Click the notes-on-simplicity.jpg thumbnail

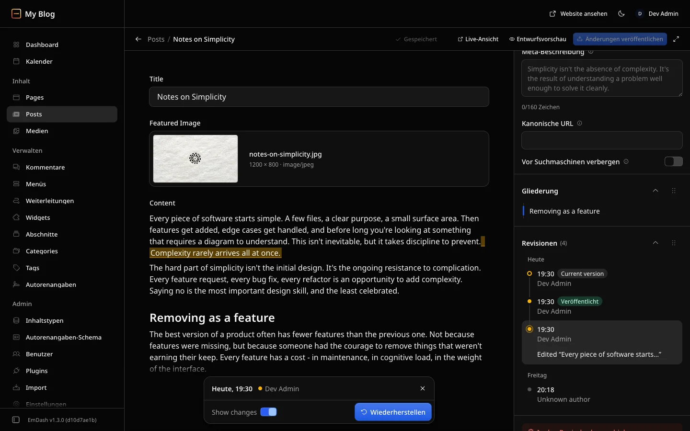195,159
